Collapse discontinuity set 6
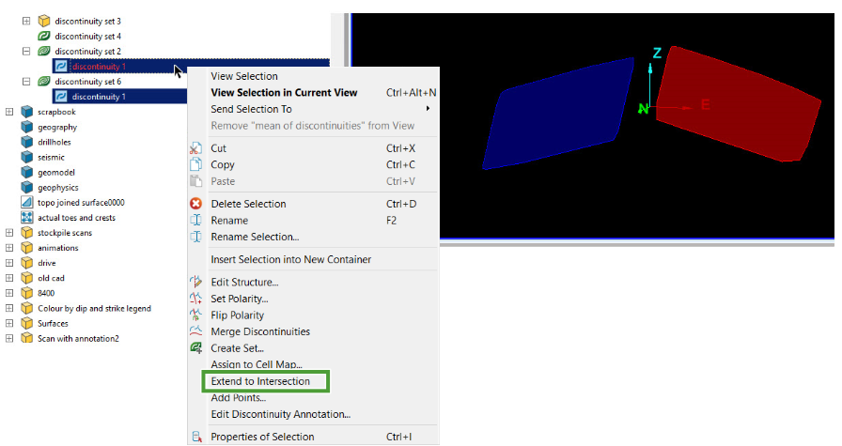 (26, 81)
